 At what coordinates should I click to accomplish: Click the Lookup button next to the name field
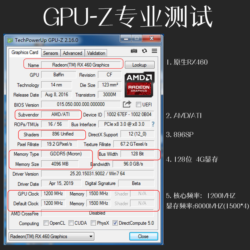140,65
